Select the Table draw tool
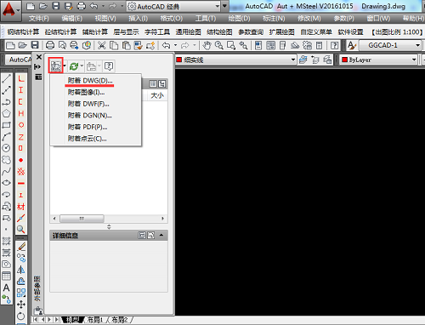The image size is (425, 325). (x=6, y=276)
